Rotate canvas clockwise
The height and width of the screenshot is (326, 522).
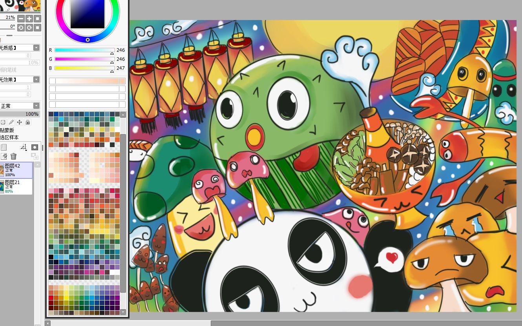pyautogui.click(x=29, y=27)
